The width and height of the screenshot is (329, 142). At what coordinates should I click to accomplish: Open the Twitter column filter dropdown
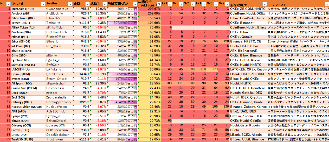(x=70, y=4)
